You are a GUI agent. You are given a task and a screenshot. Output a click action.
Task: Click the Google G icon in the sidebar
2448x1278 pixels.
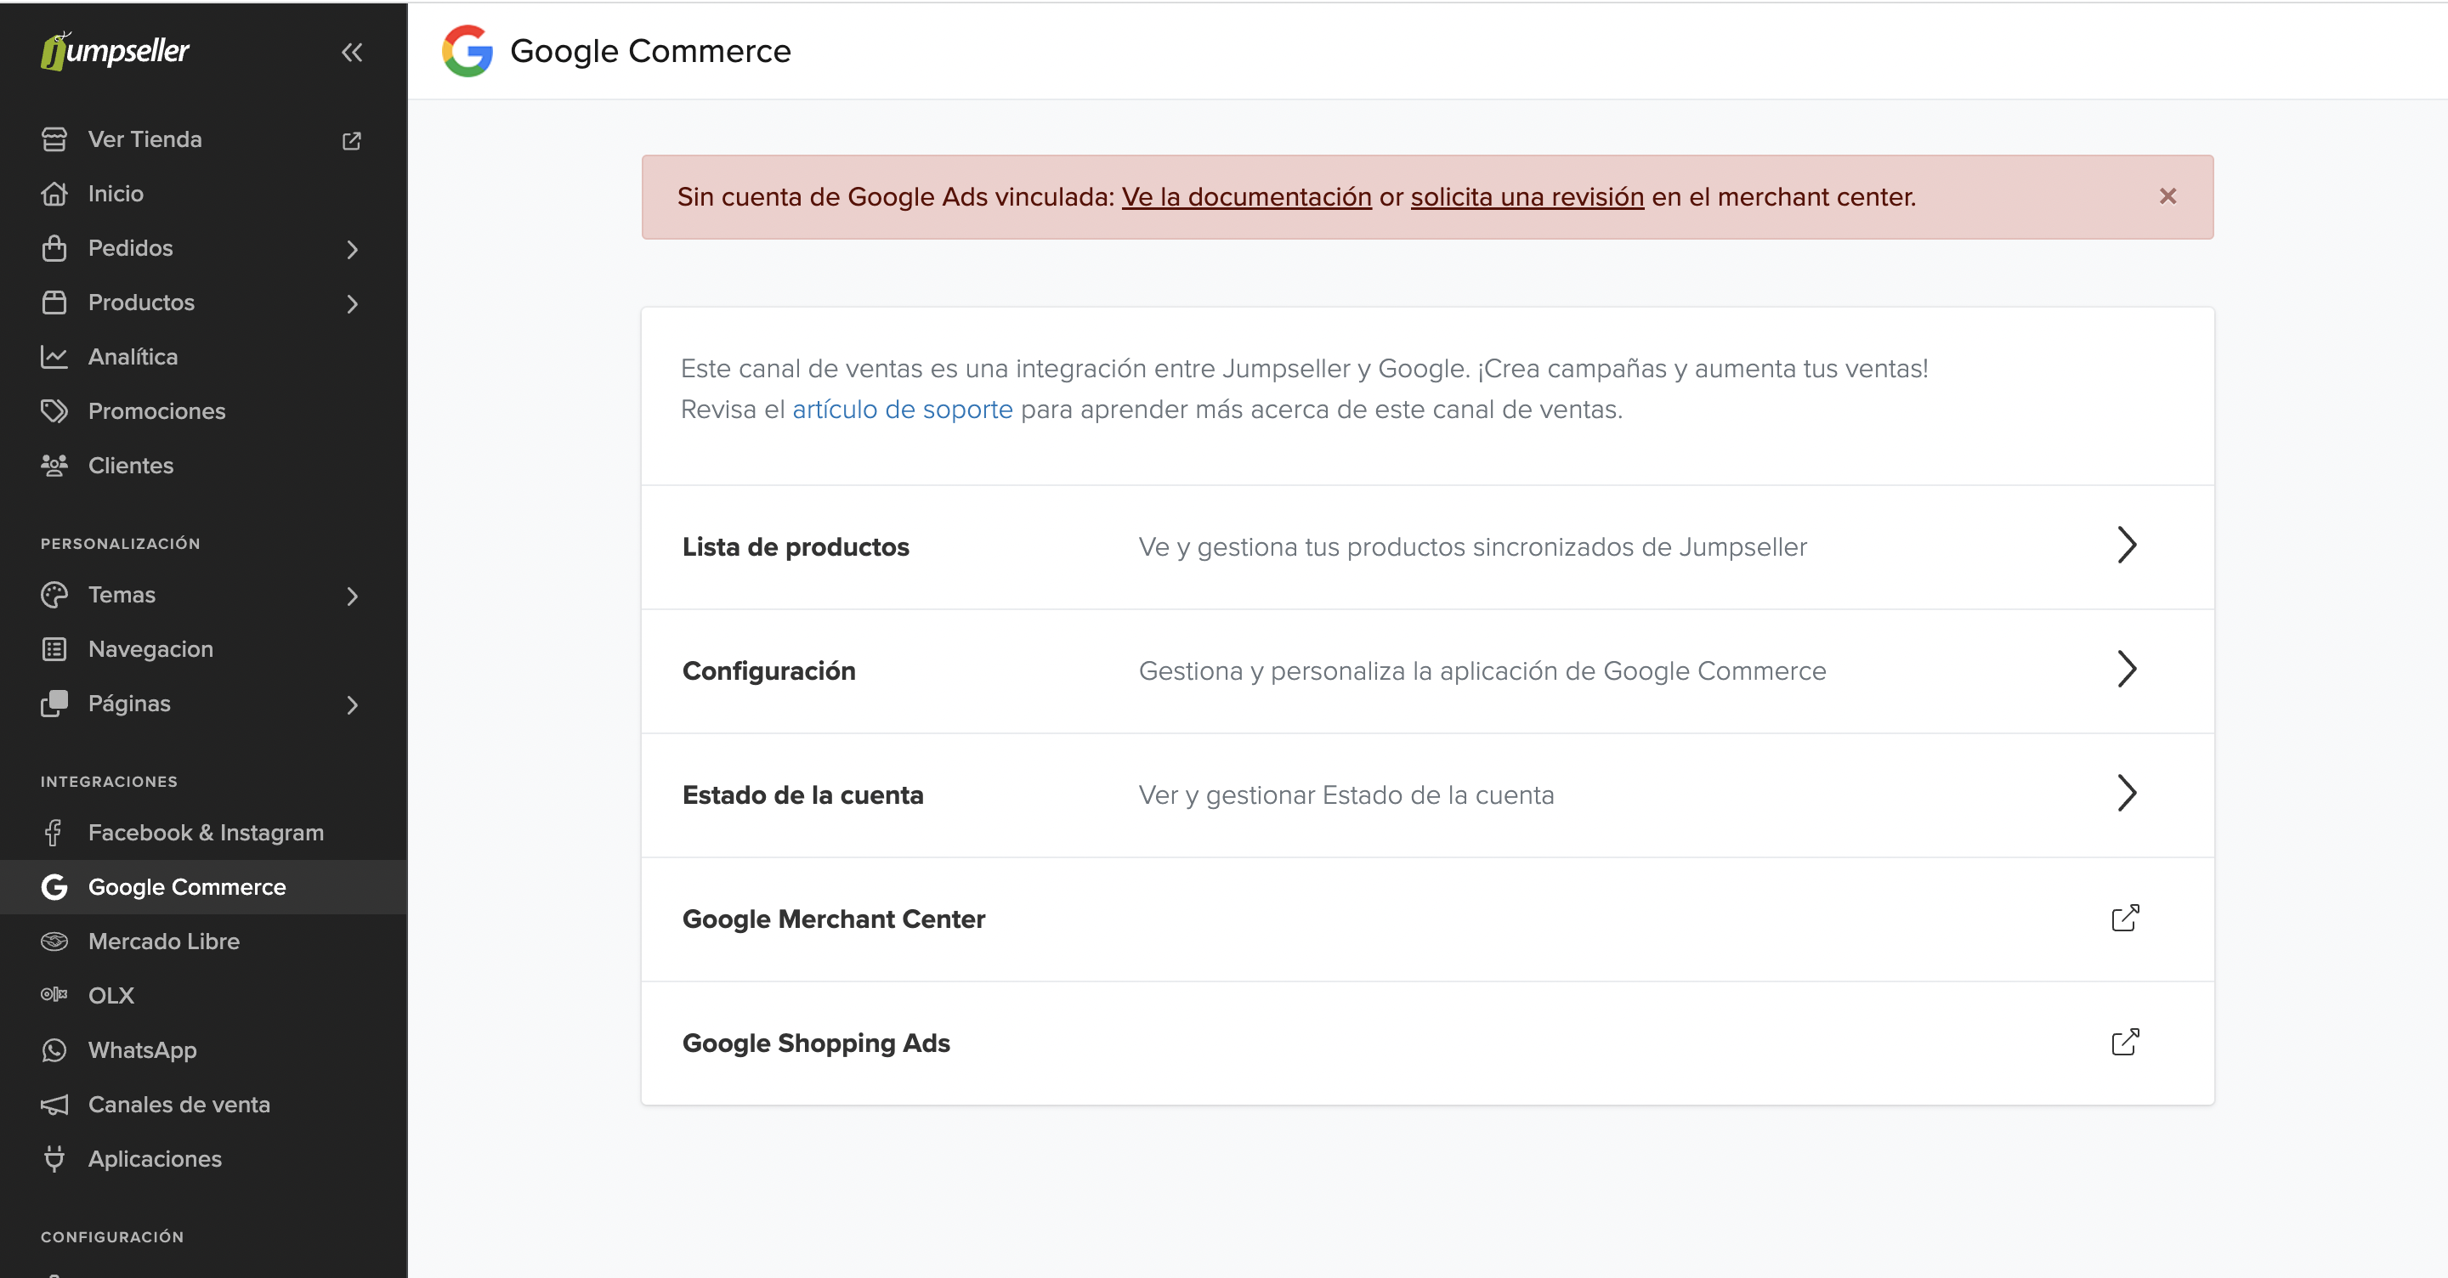click(x=54, y=887)
